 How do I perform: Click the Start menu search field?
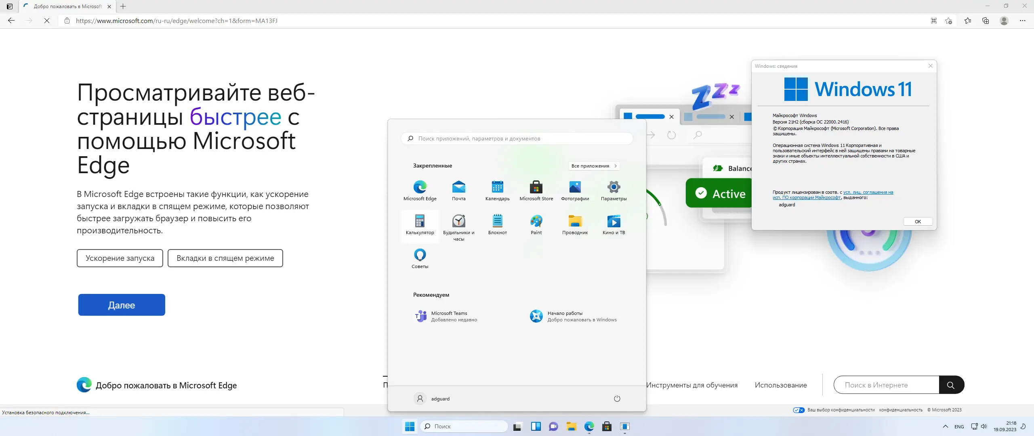(x=517, y=138)
